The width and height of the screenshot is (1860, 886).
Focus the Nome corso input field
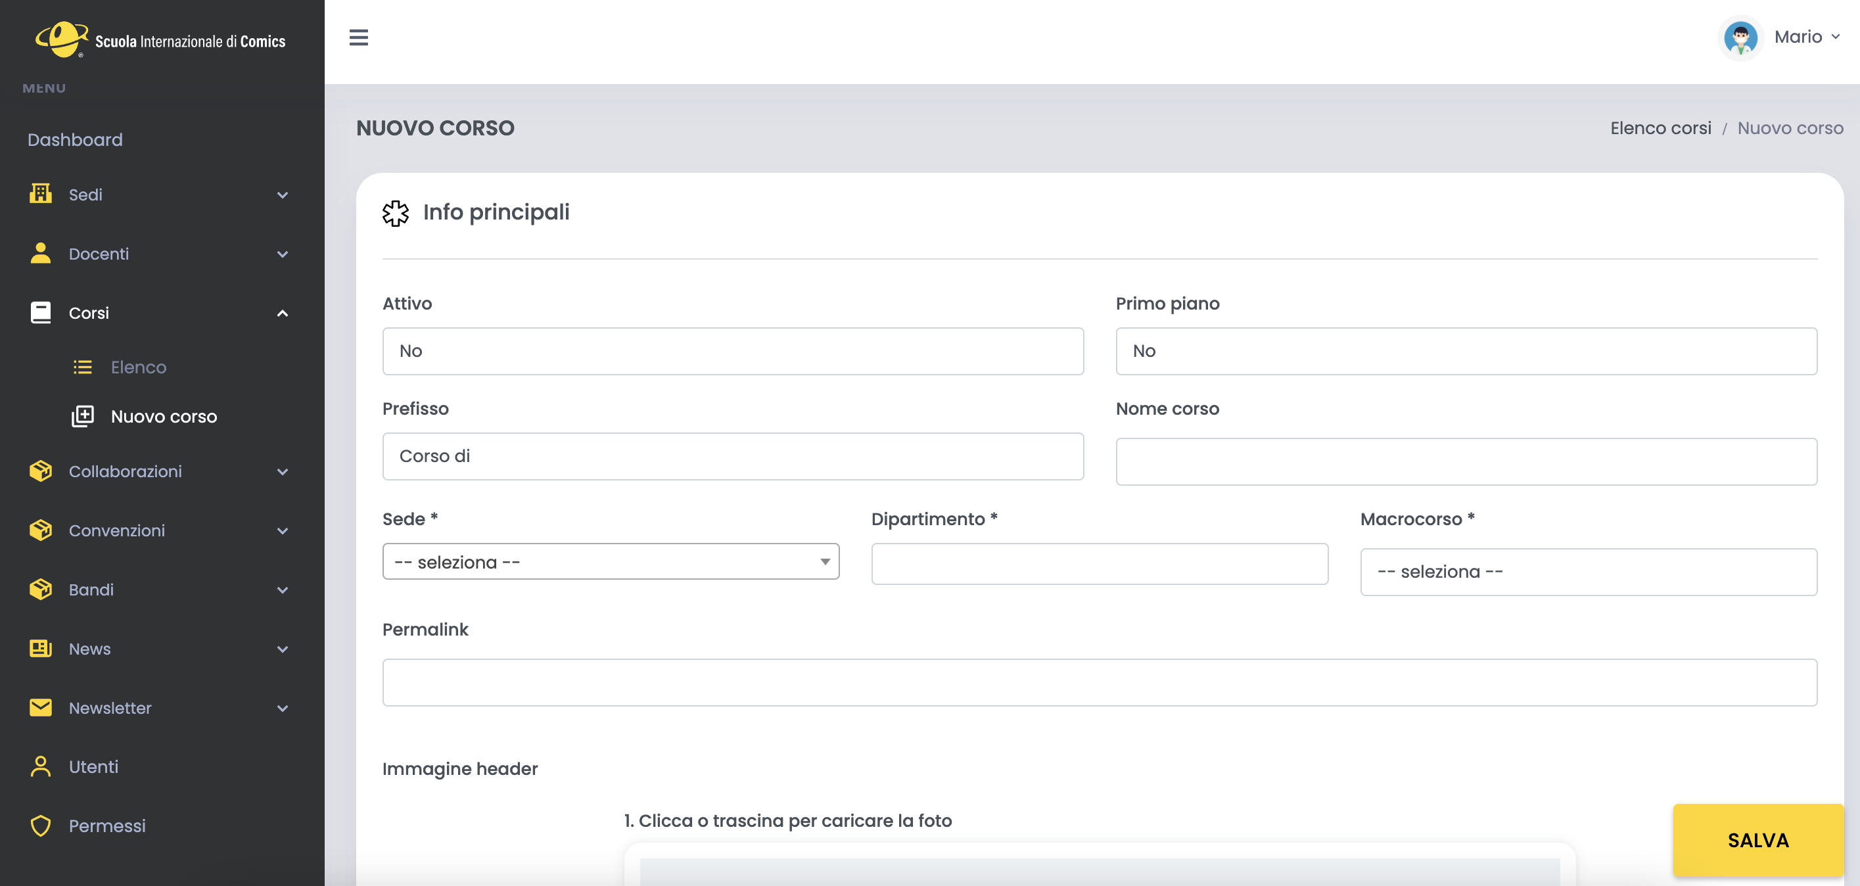click(x=1466, y=461)
